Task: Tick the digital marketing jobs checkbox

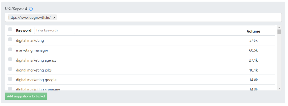Action: click(10, 69)
